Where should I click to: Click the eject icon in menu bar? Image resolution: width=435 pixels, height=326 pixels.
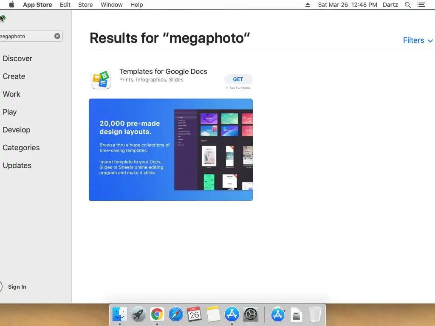coord(308,5)
